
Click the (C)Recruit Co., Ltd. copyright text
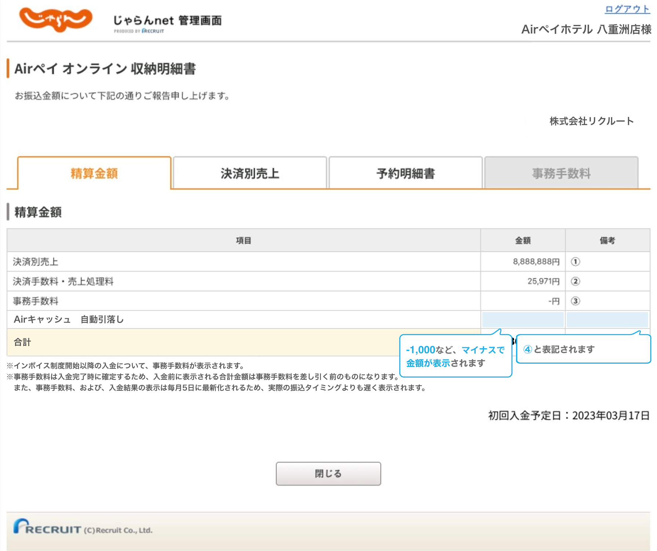118,530
